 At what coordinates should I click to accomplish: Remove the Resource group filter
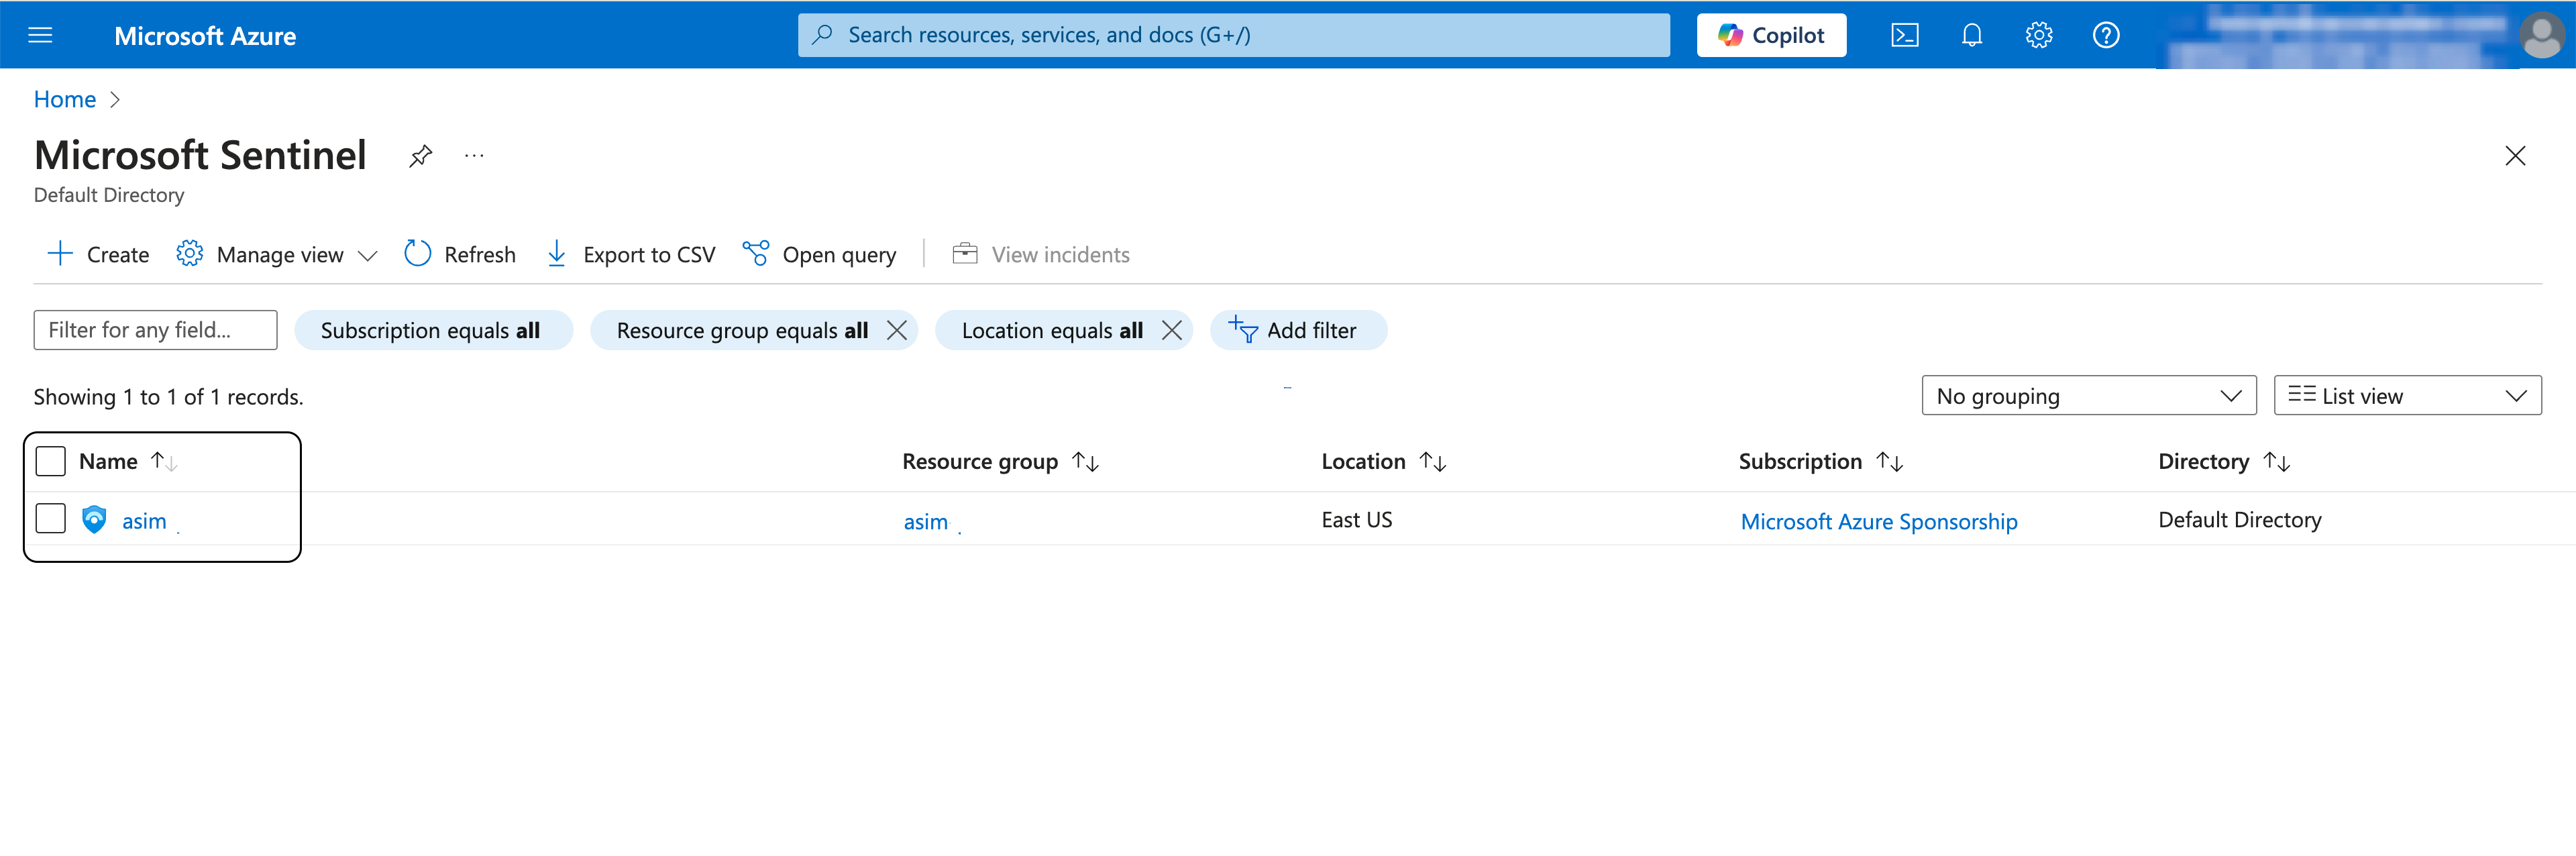point(897,330)
